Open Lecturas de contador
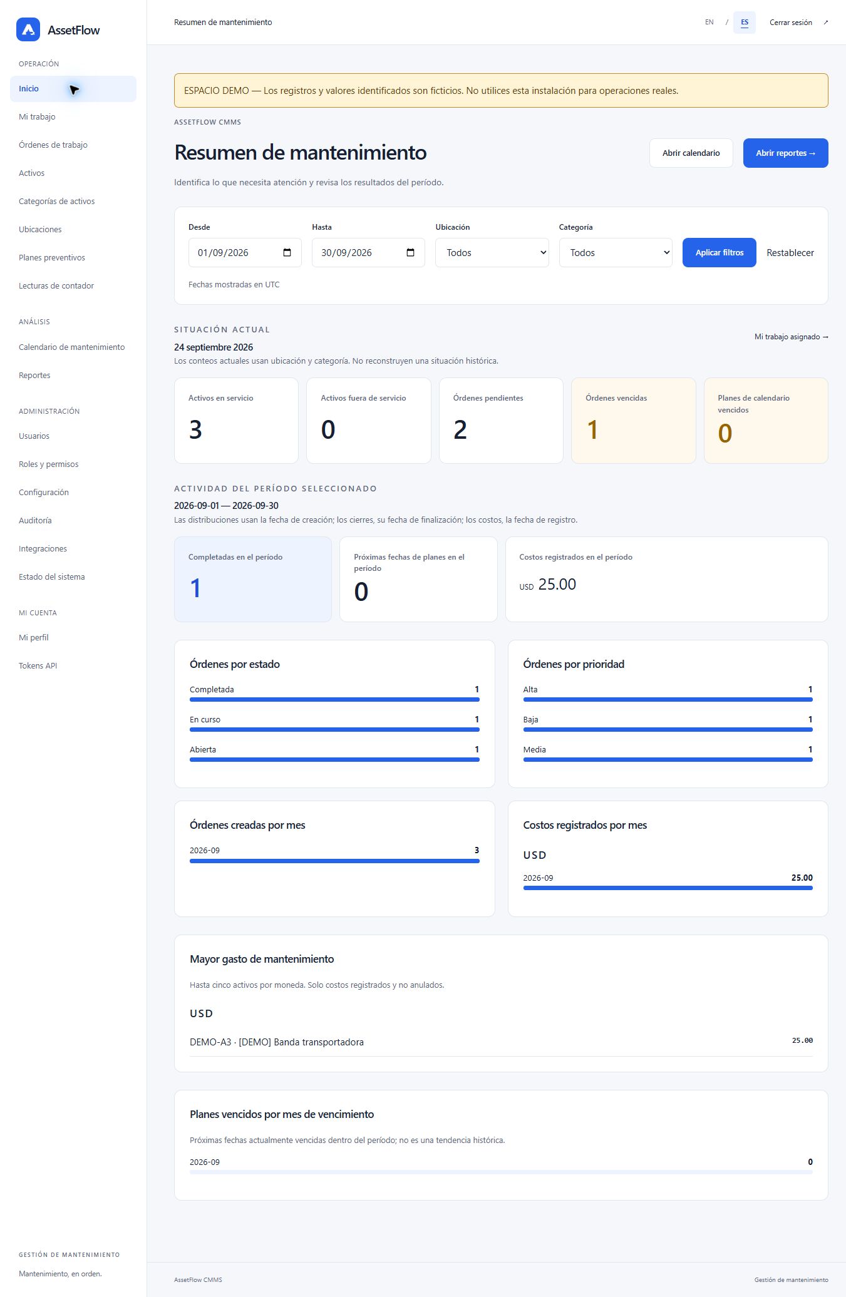Image resolution: width=846 pixels, height=1297 pixels. tap(73, 286)
